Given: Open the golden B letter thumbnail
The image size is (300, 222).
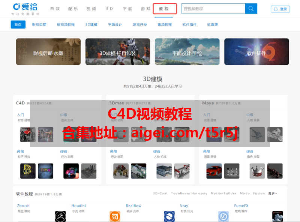Looking at the screenshot, I should pos(28,171).
